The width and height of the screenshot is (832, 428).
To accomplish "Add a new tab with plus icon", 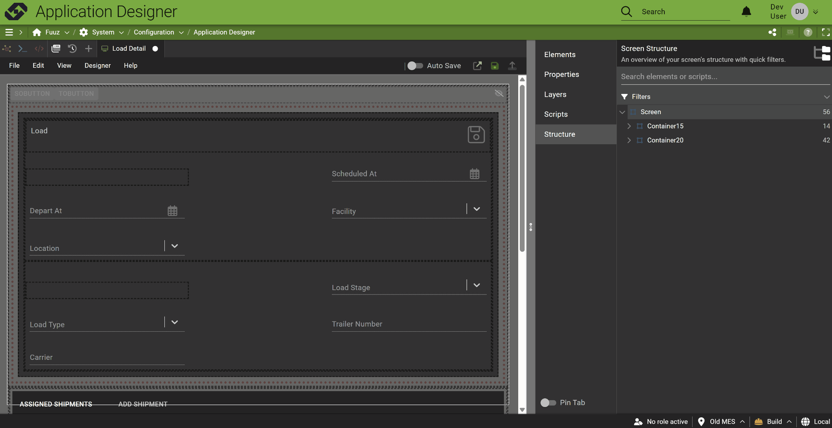I will point(88,48).
